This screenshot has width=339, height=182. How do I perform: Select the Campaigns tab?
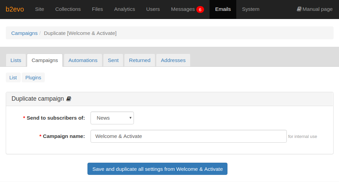[45, 60]
